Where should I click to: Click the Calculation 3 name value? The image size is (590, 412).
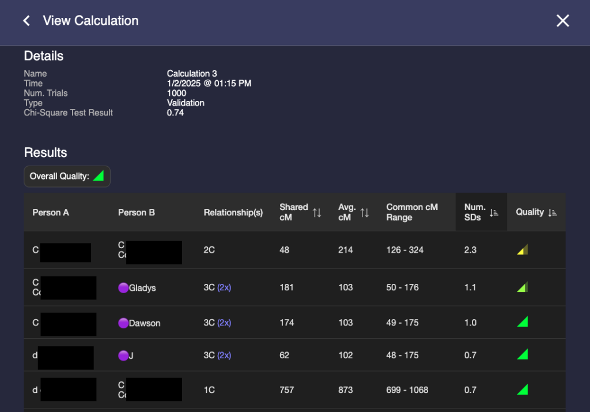(x=192, y=73)
